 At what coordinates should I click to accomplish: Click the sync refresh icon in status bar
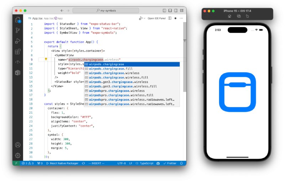point(83,163)
